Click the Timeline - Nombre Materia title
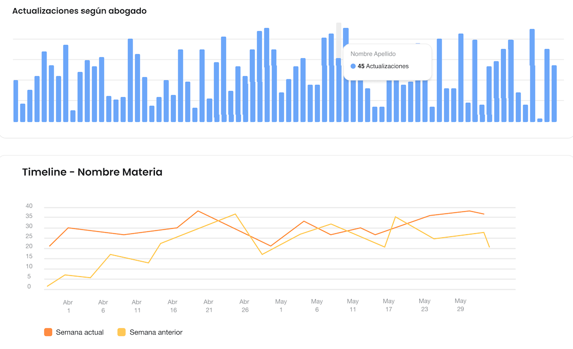This screenshot has height=349, width=573. coord(92,172)
